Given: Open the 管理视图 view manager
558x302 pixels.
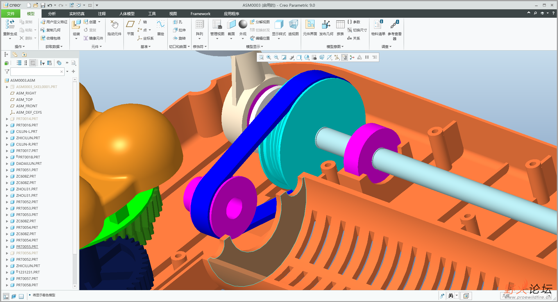Looking at the screenshot, I should tap(217, 24).
